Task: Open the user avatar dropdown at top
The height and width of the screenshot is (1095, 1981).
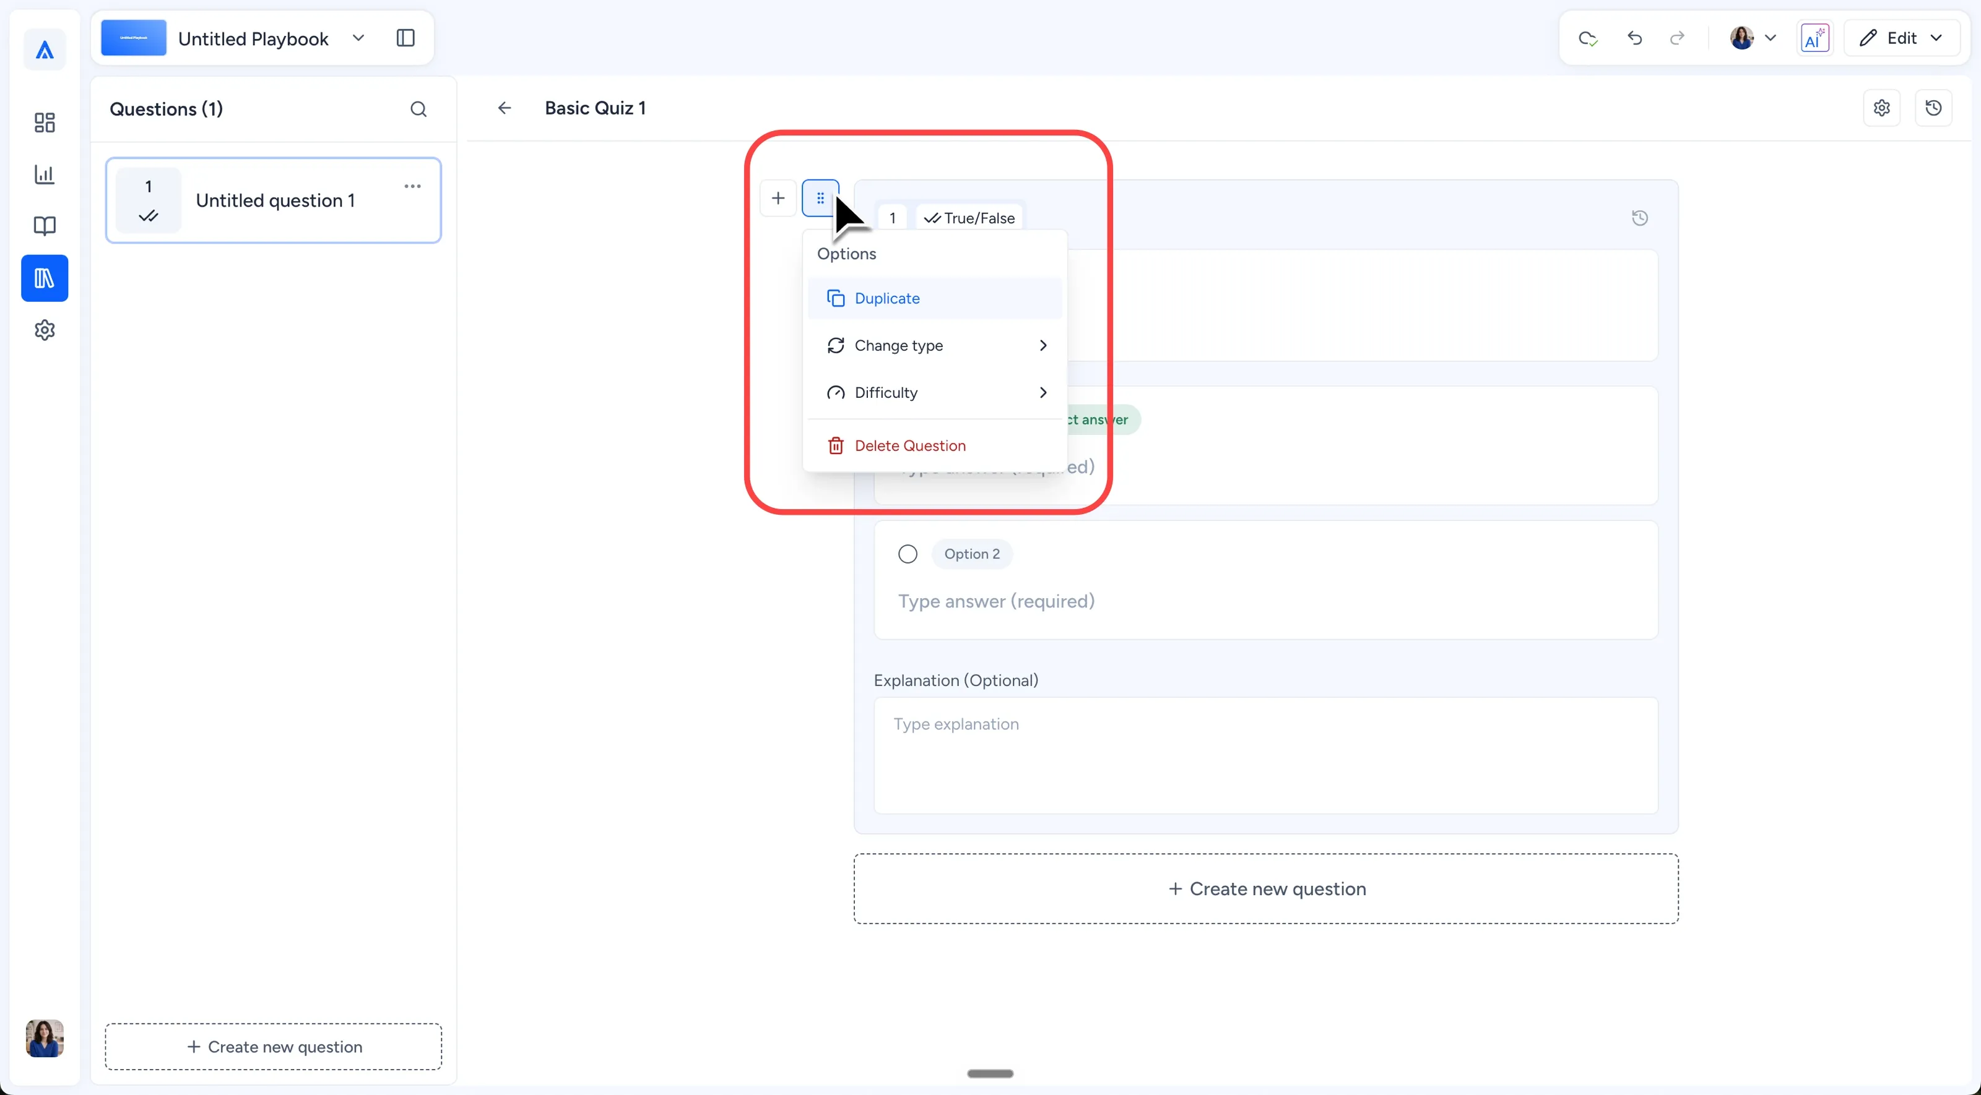Action: tap(1753, 38)
